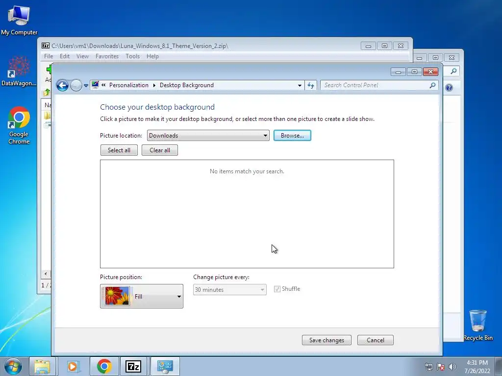Click the volume speaker tray icon
This screenshot has width=502, height=376.
pos(452,367)
